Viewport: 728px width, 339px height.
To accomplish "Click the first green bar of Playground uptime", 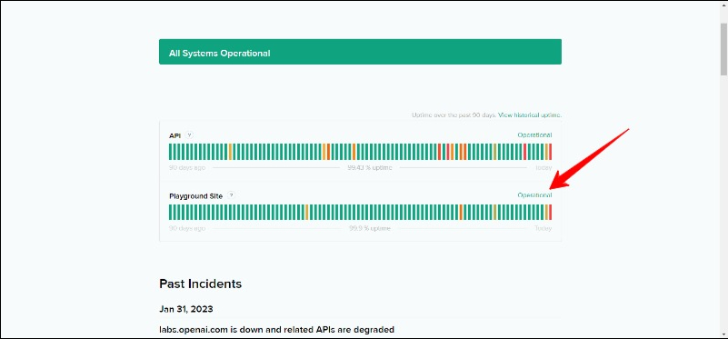I will pos(170,213).
